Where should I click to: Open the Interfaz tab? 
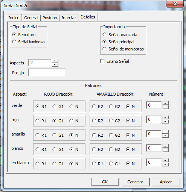click(69, 18)
